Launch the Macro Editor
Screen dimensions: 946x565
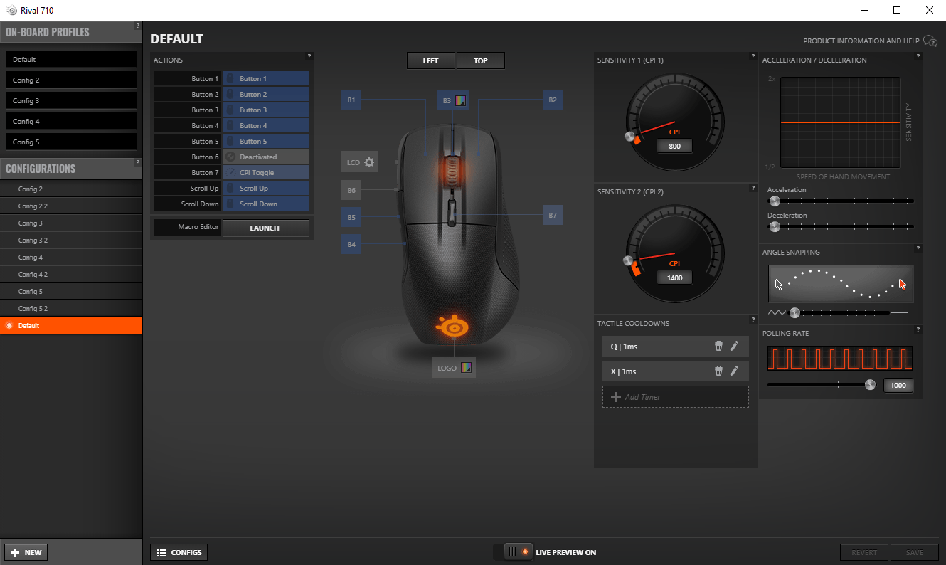266,228
